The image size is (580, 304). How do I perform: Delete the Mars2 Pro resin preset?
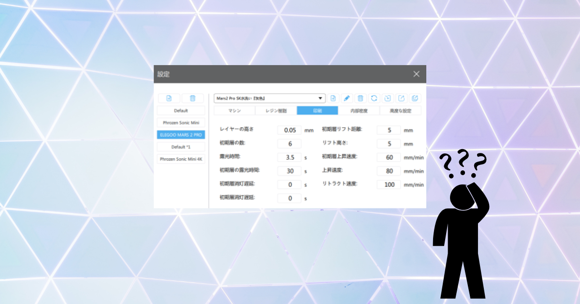(x=361, y=98)
